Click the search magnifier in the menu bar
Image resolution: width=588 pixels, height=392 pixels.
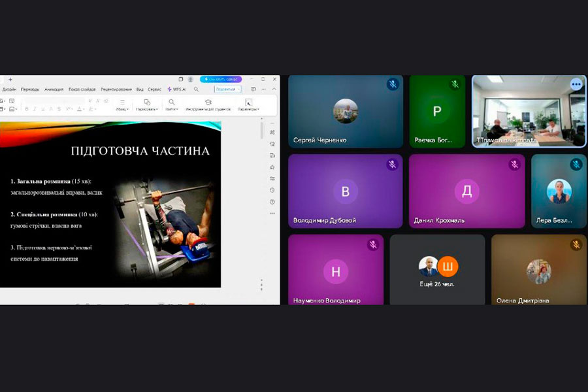(x=196, y=89)
